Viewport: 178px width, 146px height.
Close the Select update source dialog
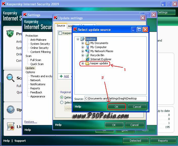(x=145, y=30)
